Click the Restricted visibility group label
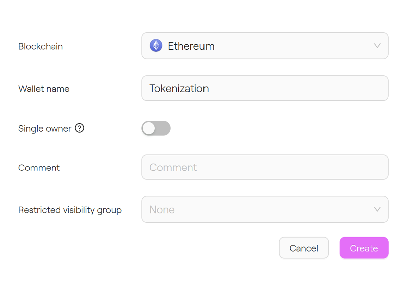The width and height of the screenshot is (407, 284). (x=70, y=210)
